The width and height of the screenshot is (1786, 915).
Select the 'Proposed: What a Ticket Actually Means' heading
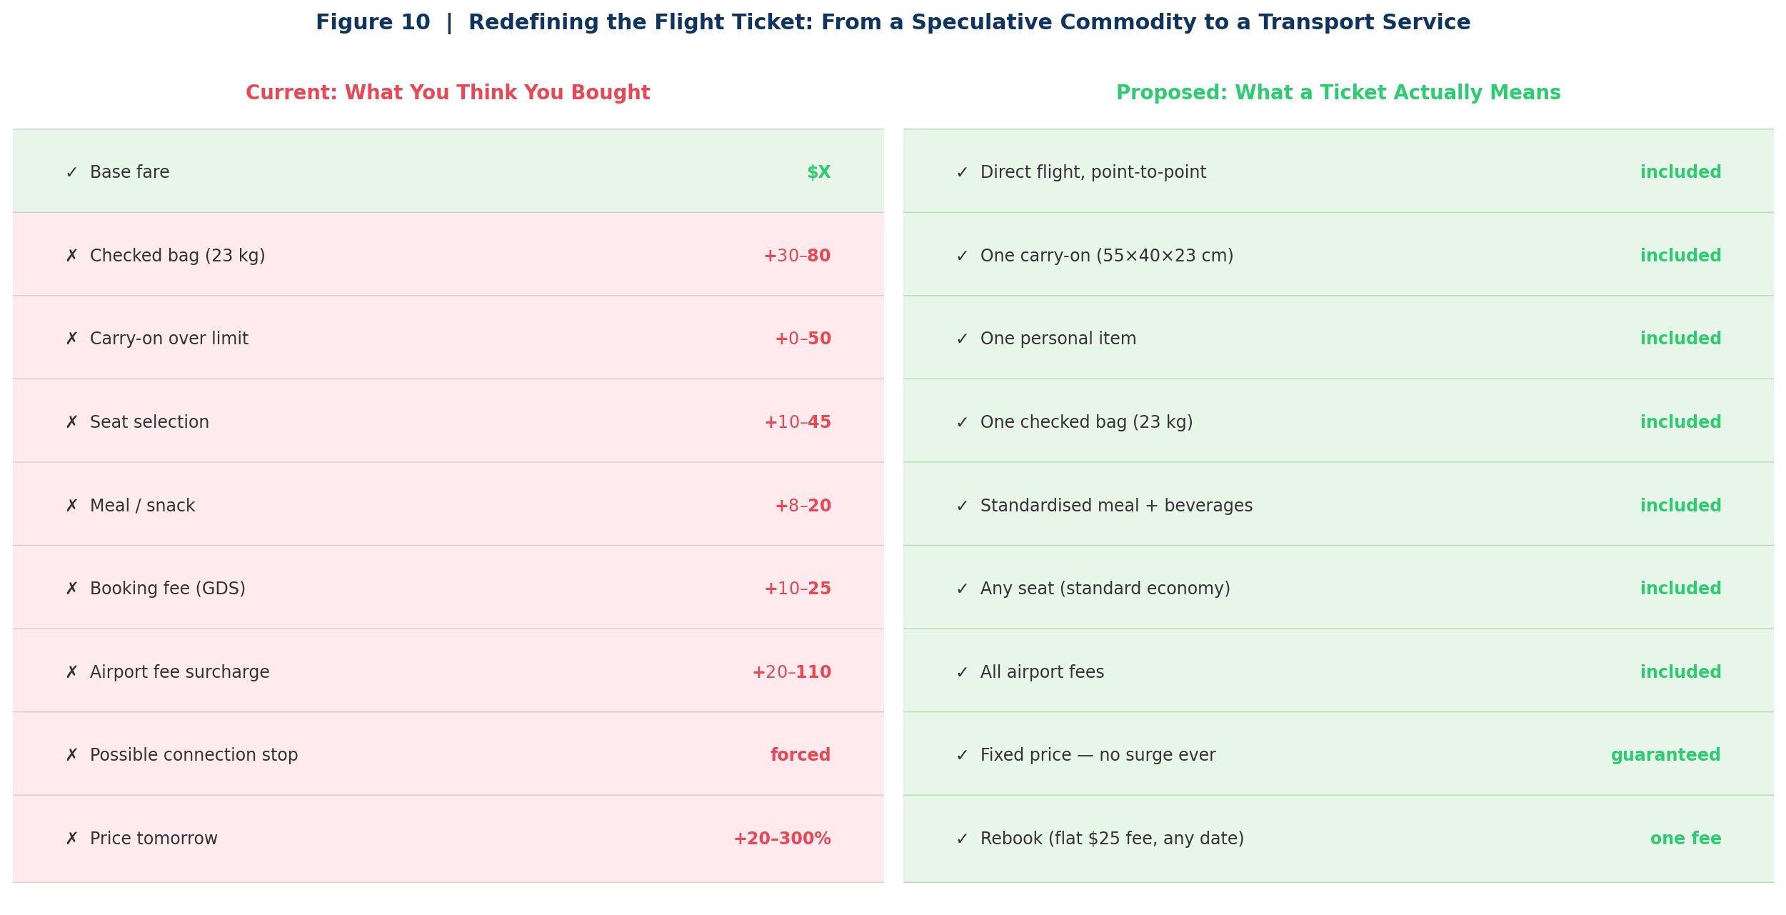click(1338, 94)
